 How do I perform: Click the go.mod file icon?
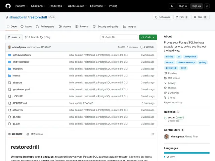[x=9, y=117]
